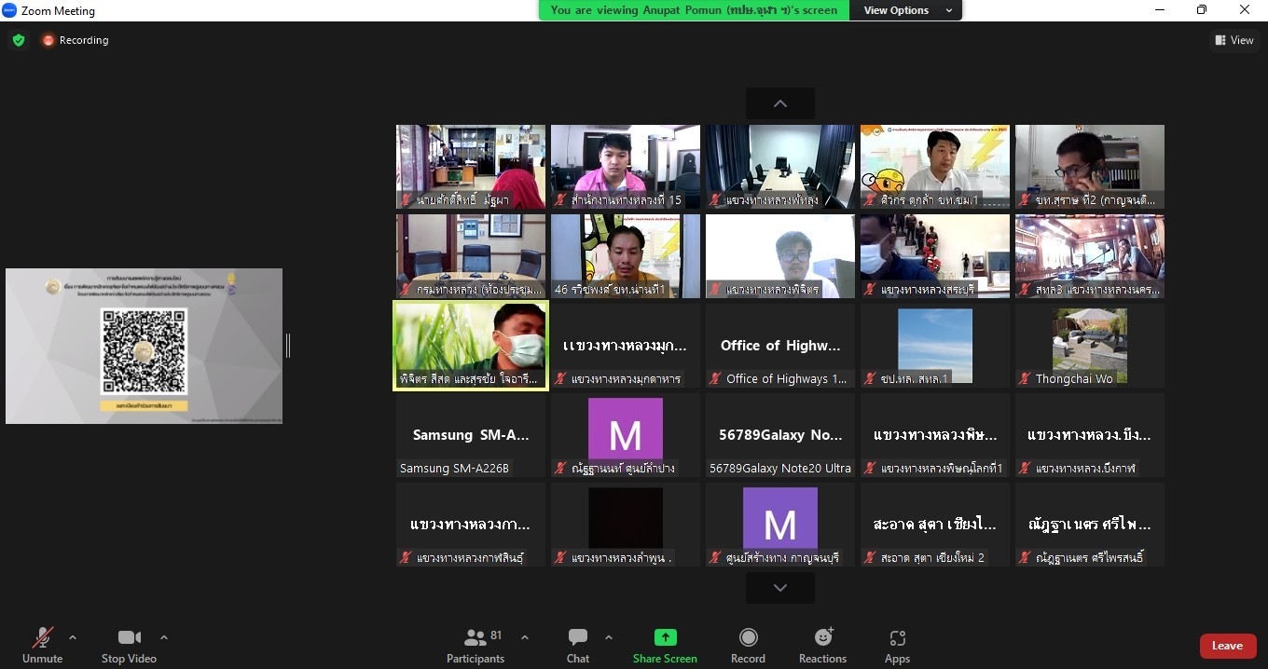Image resolution: width=1268 pixels, height=669 pixels.
Task: Go to next page of video thumbnails
Action: tap(780, 588)
